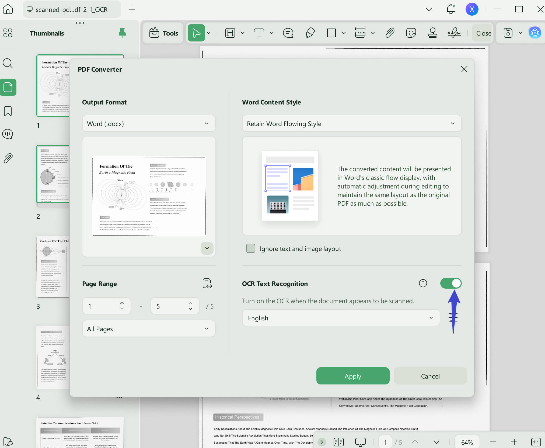The image size is (545, 448).
Task: Open the notifications bell
Action: [450, 9]
